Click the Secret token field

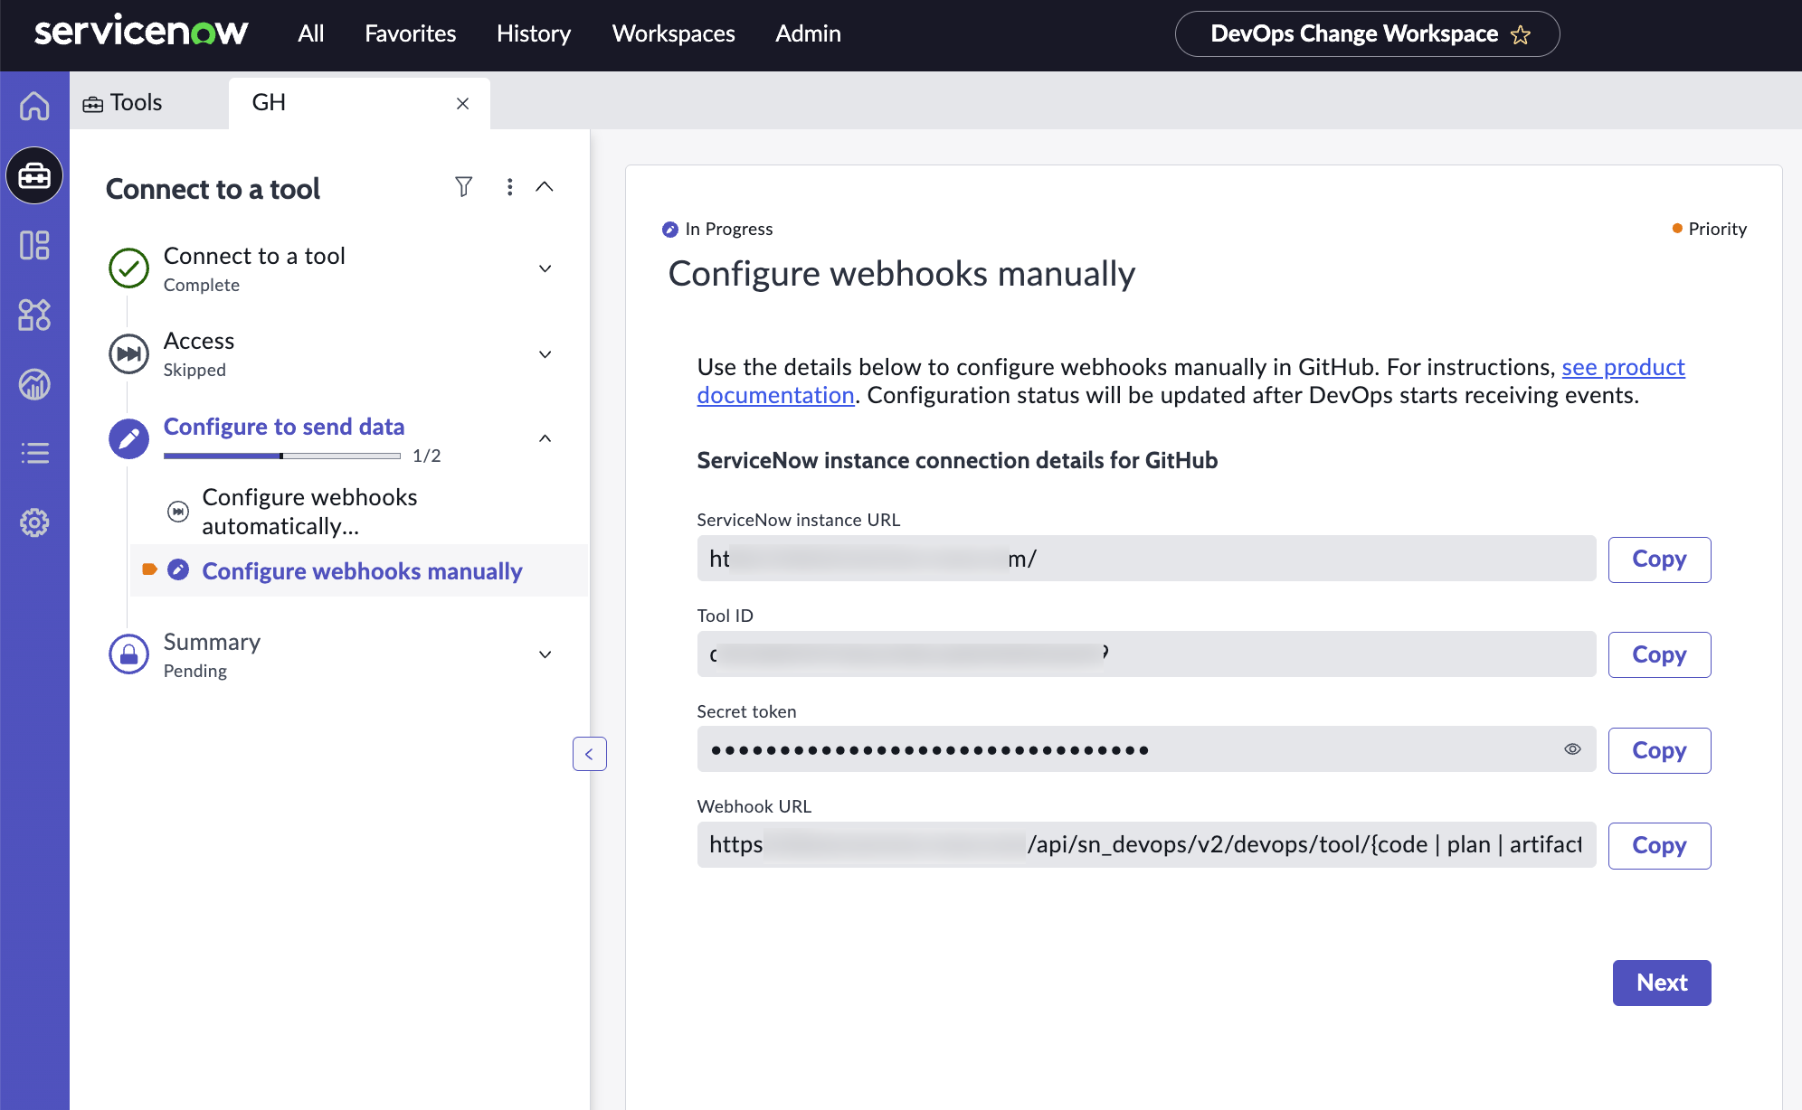tap(1146, 749)
